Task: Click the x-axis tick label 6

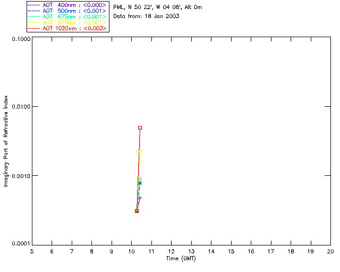Action: pyautogui.click(x=52, y=251)
